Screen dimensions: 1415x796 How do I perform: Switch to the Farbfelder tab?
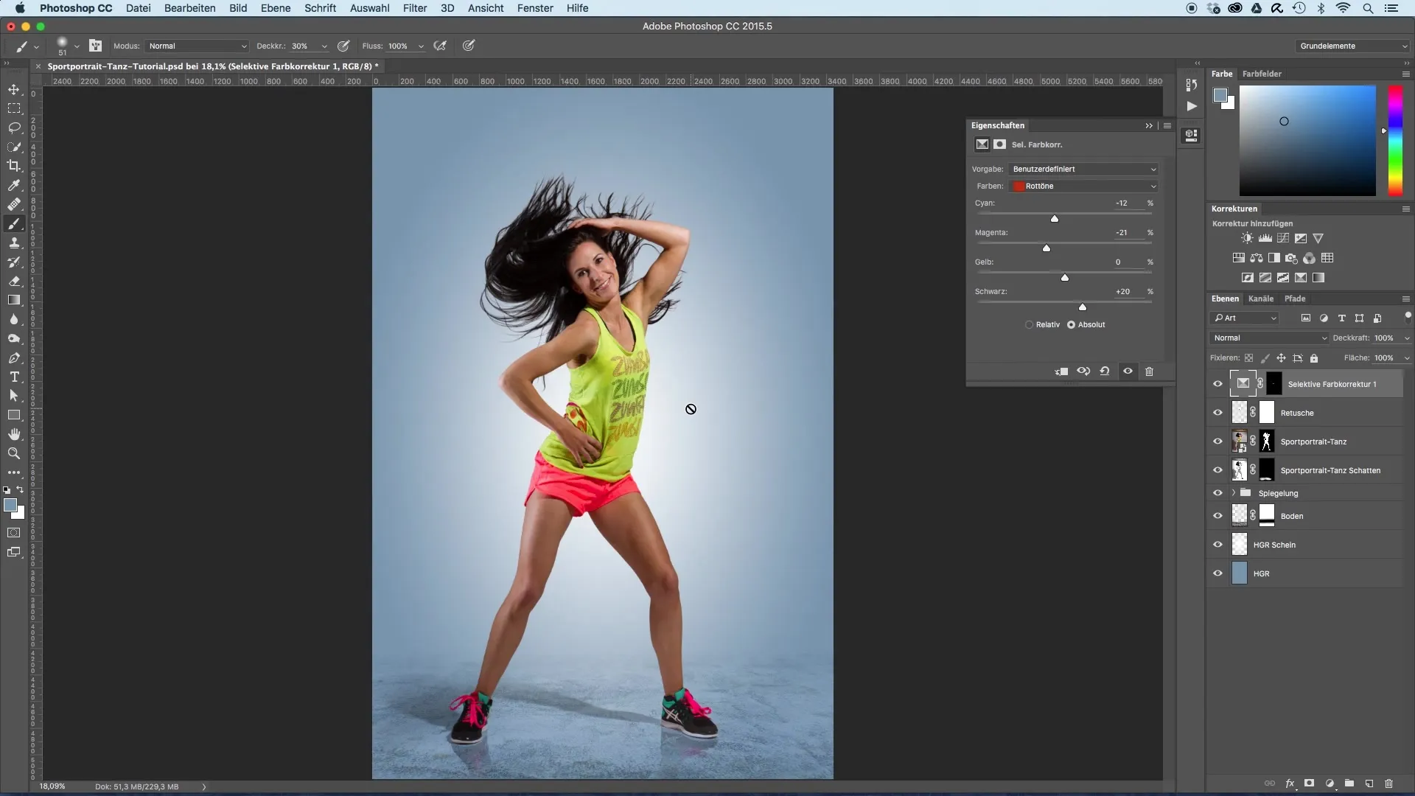point(1262,74)
